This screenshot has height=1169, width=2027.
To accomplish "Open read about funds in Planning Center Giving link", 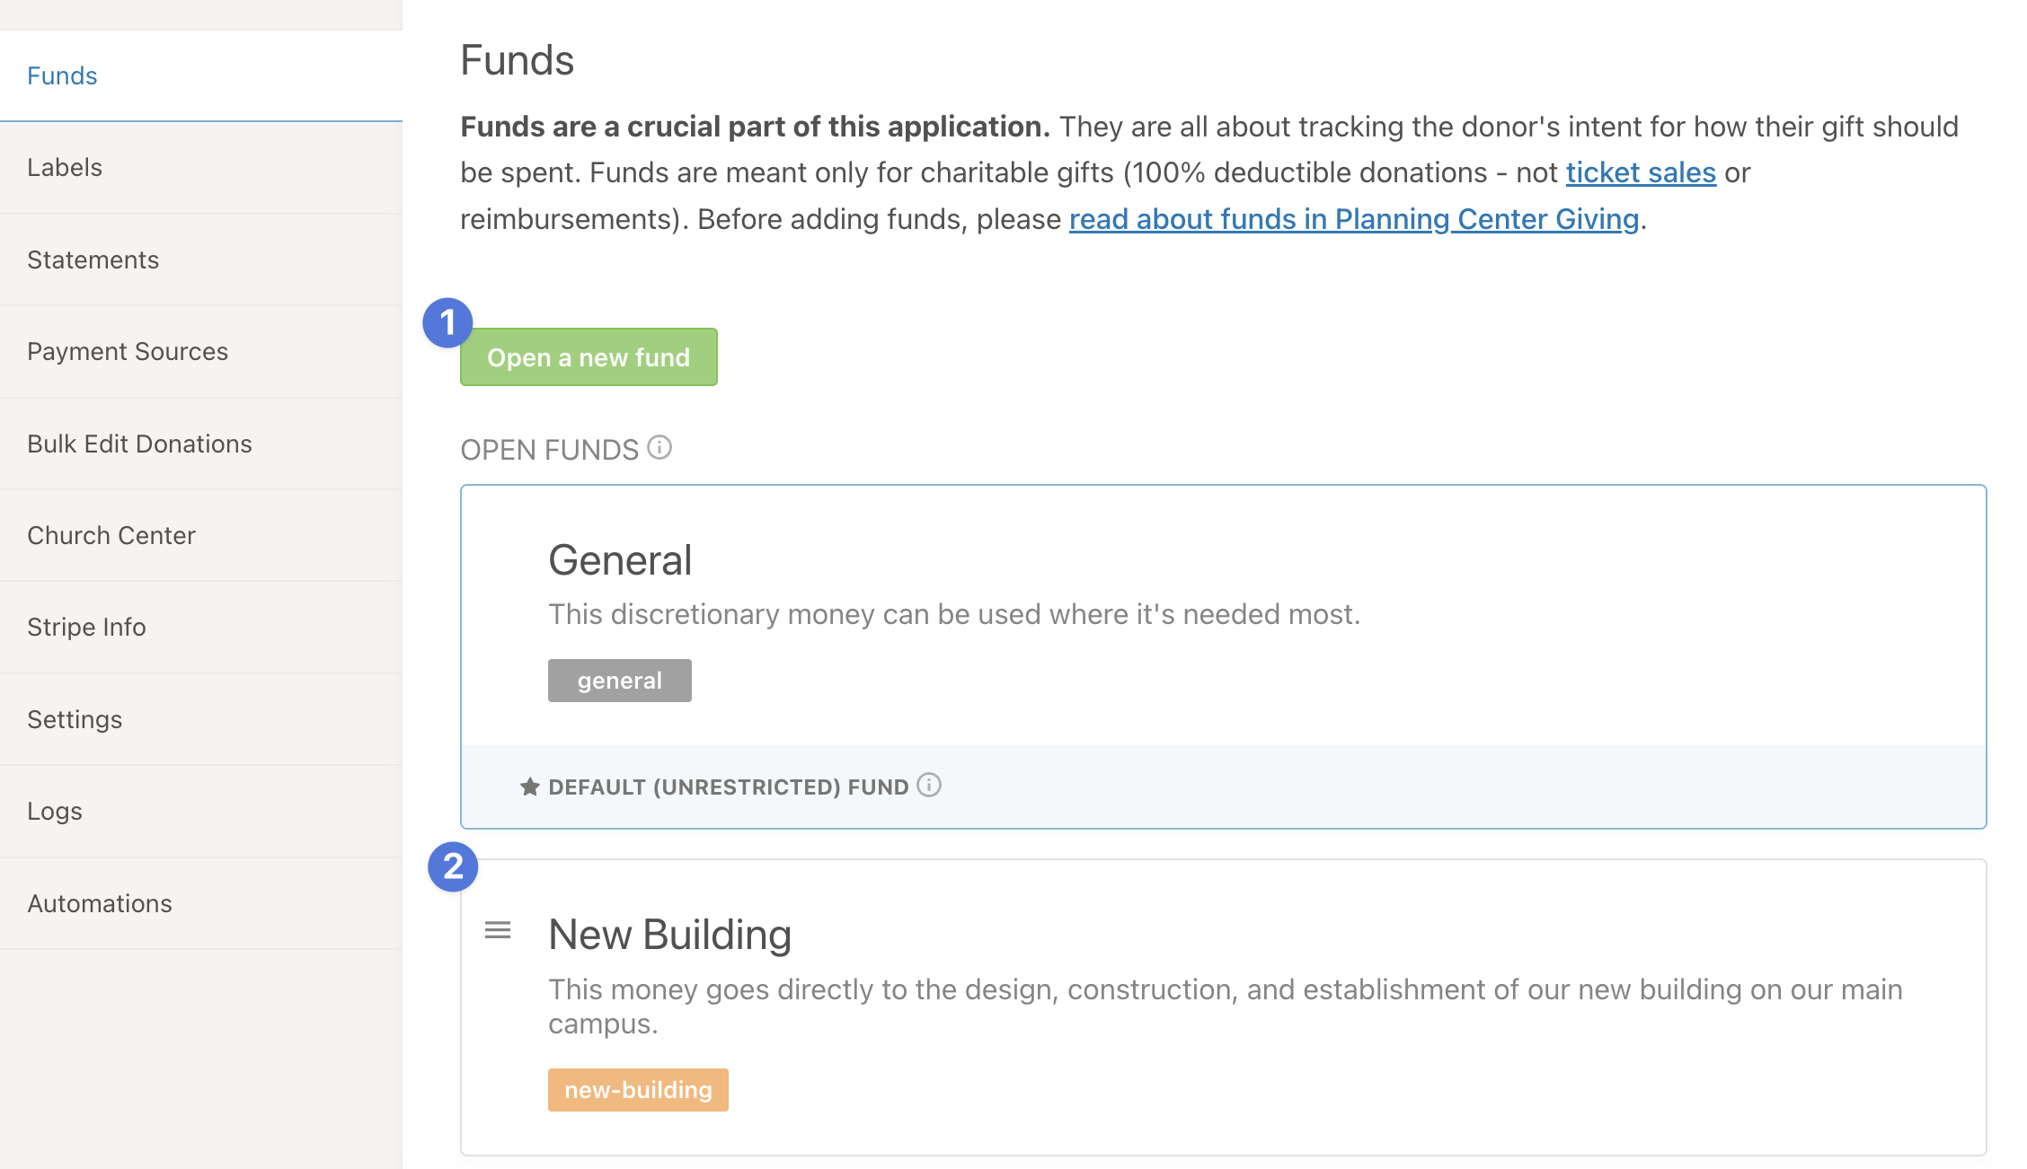I will (x=1354, y=219).
